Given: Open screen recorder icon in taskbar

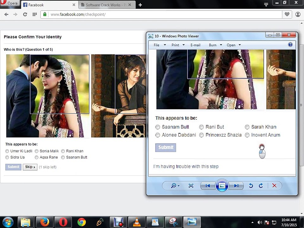Looking at the screenshot, I should click(118, 222).
